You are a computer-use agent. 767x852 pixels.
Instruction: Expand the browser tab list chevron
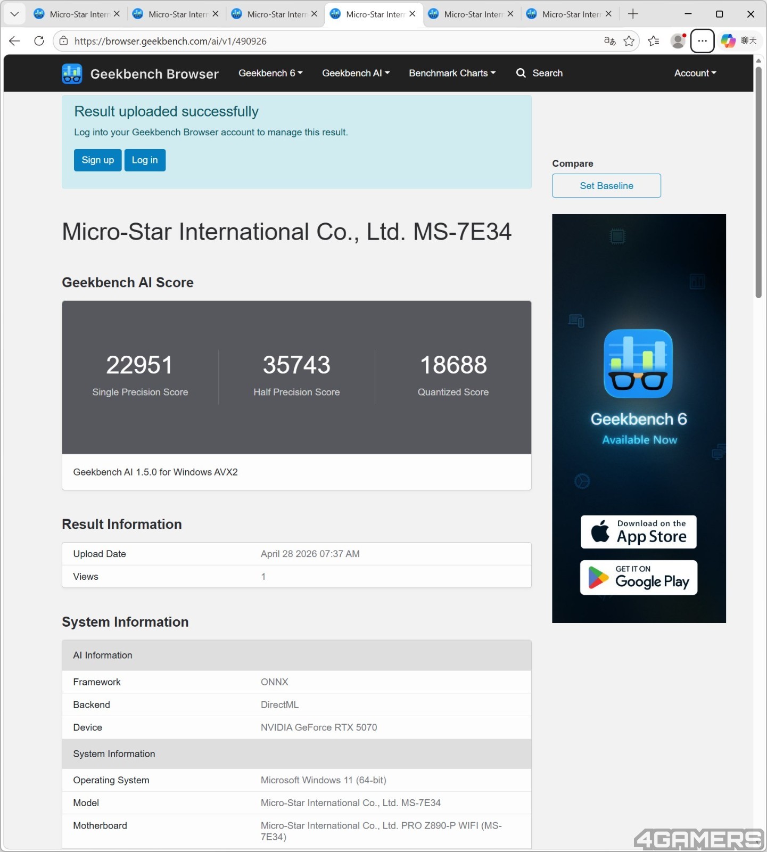tap(14, 14)
